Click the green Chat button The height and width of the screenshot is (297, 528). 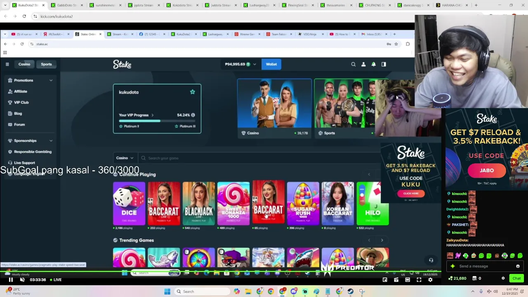[x=516, y=278]
